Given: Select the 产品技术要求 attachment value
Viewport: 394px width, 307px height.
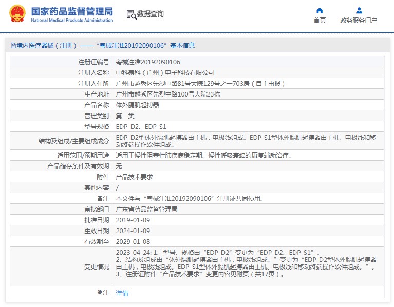Looking at the screenshot, I should click(135, 177).
